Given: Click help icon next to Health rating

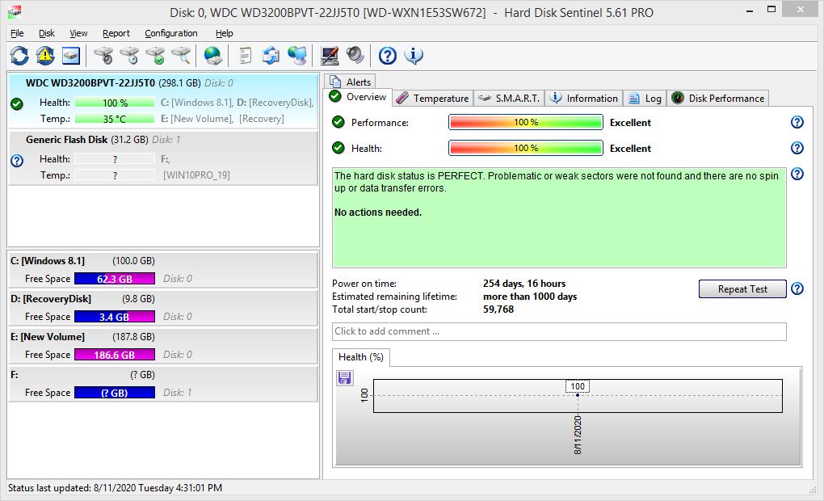Looking at the screenshot, I should pos(797,148).
